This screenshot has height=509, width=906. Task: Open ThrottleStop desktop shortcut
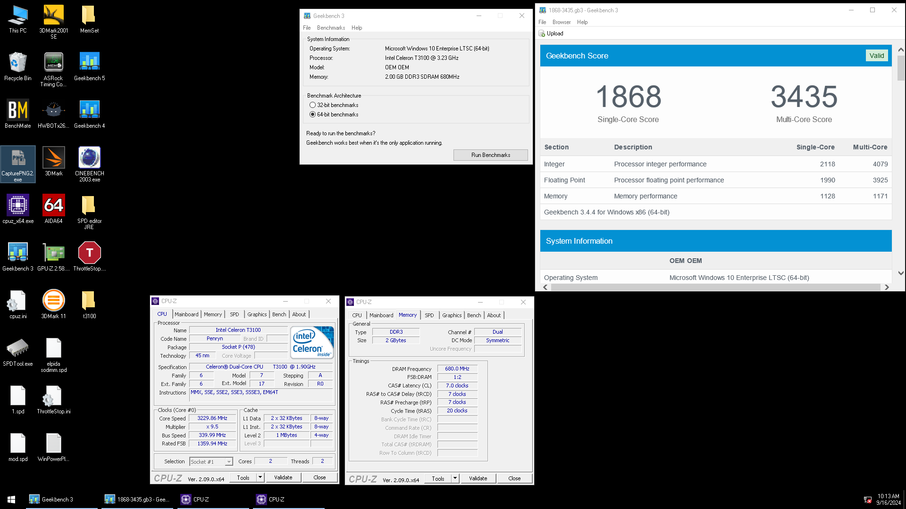[x=89, y=257]
